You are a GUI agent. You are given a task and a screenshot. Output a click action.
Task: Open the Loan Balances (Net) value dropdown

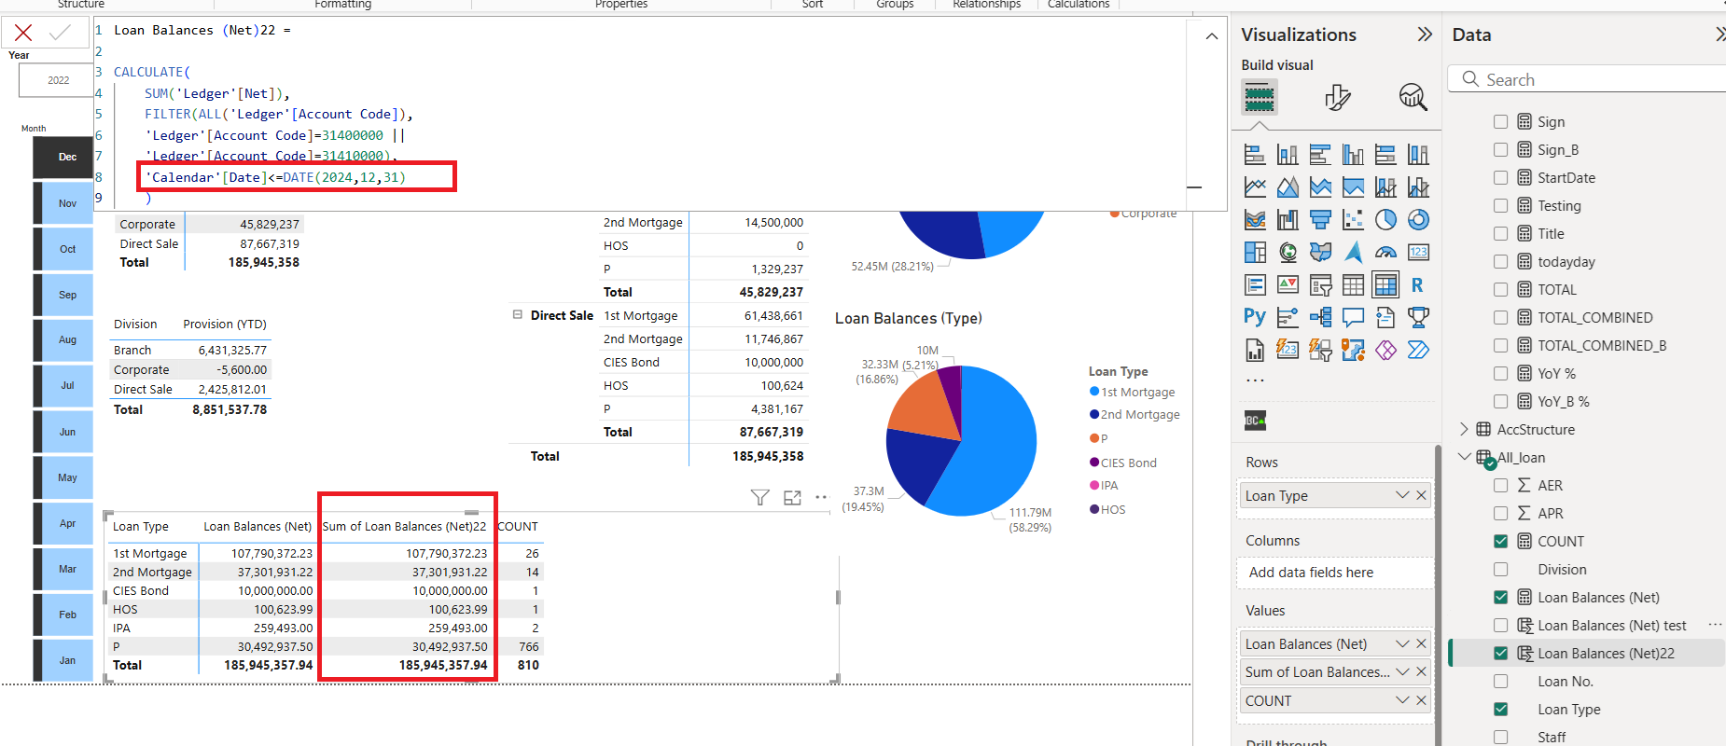coord(1401,643)
